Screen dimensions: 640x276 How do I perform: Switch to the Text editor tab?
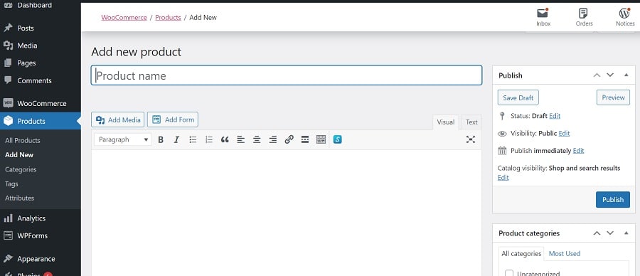coord(471,122)
